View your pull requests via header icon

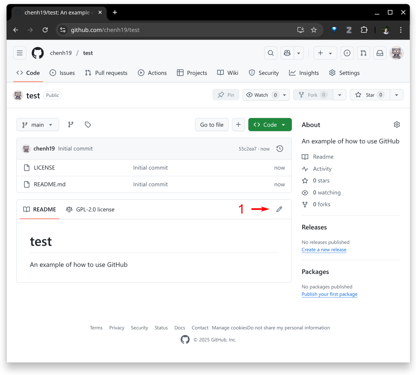point(363,53)
